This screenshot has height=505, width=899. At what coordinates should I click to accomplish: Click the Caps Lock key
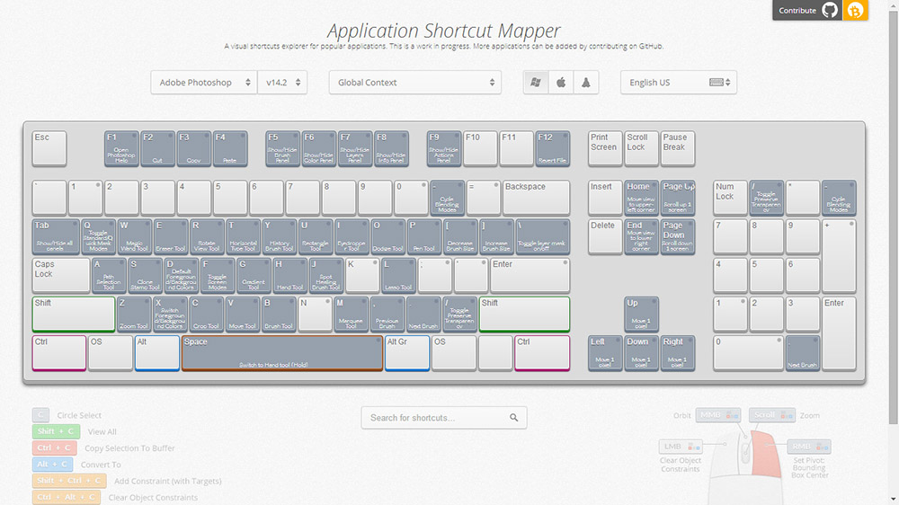(61, 275)
